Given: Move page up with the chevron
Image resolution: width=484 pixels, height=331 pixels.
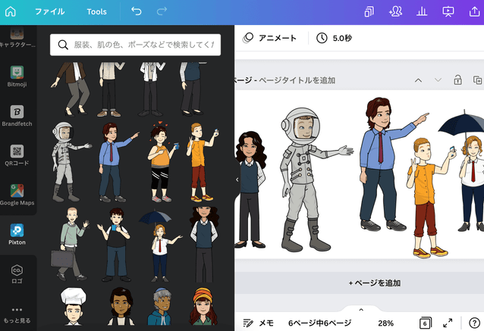Looking at the screenshot, I should (x=418, y=80).
